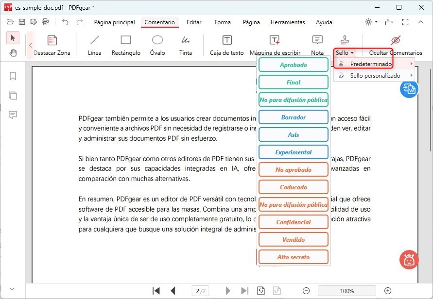Collapse the toolbar with the left chevron

pyautogui.click(x=30, y=44)
